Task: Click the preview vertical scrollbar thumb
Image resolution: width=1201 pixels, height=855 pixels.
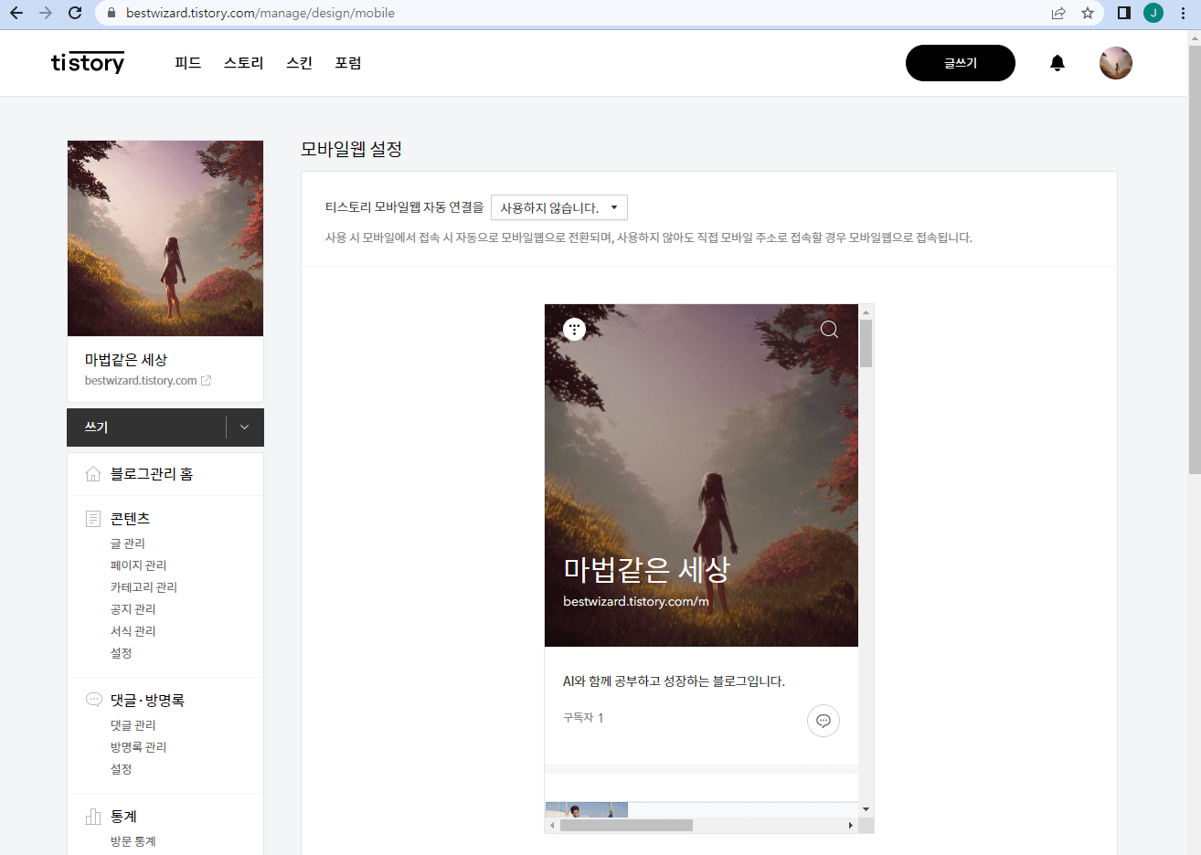Action: tap(866, 343)
